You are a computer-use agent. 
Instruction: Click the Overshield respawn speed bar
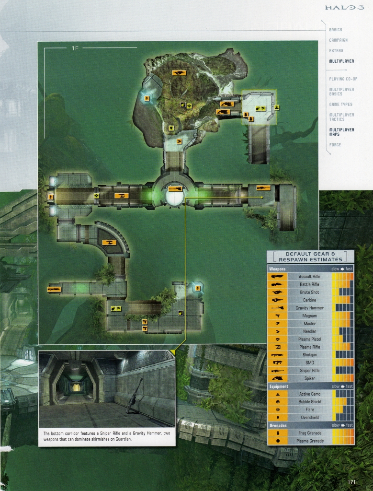[343, 418]
